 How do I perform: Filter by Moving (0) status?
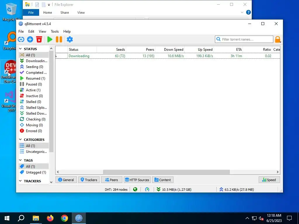(34, 125)
